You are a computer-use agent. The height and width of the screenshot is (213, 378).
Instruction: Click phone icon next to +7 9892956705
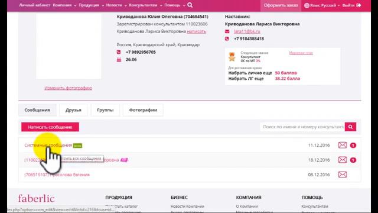(x=119, y=52)
